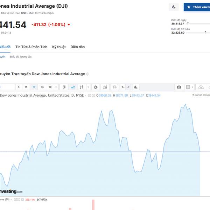Switch to the Kỹ thuật tab

[59, 47]
